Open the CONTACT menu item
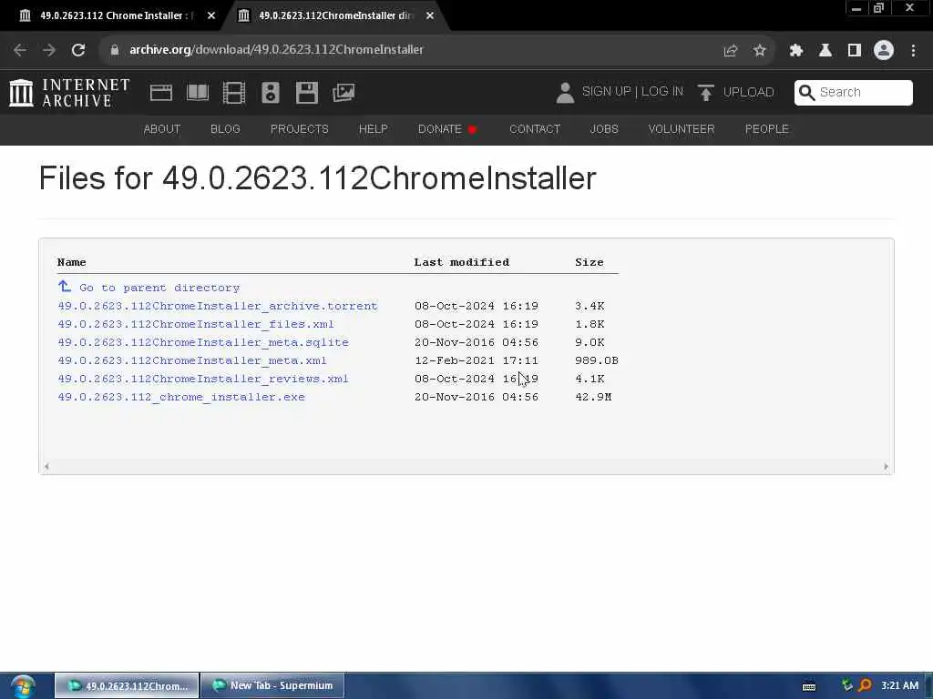Viewport: 933px width, 699px height. (535, 129)
